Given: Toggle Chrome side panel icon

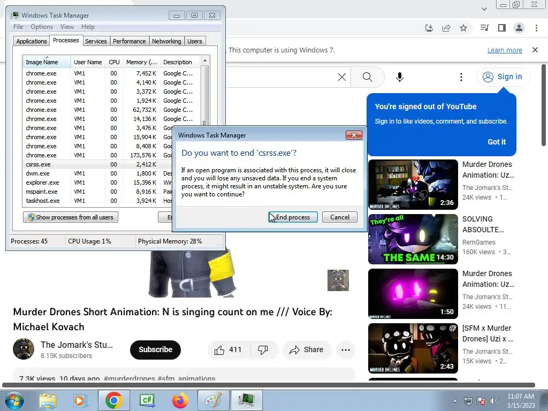Looking at the screenshot, I should (502, 28).
